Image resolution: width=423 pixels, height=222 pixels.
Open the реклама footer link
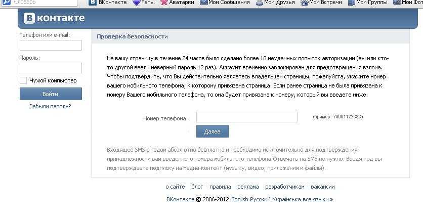tap(248, 187)
